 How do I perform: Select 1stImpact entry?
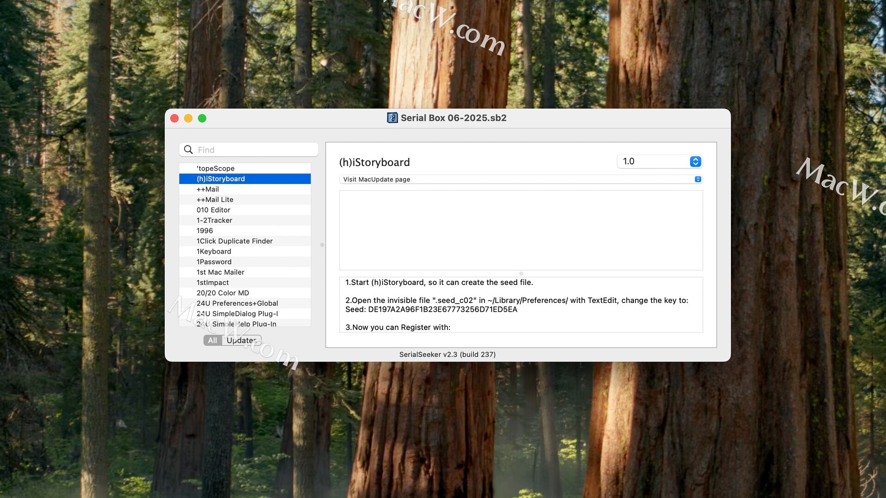(x=245, y=283)
